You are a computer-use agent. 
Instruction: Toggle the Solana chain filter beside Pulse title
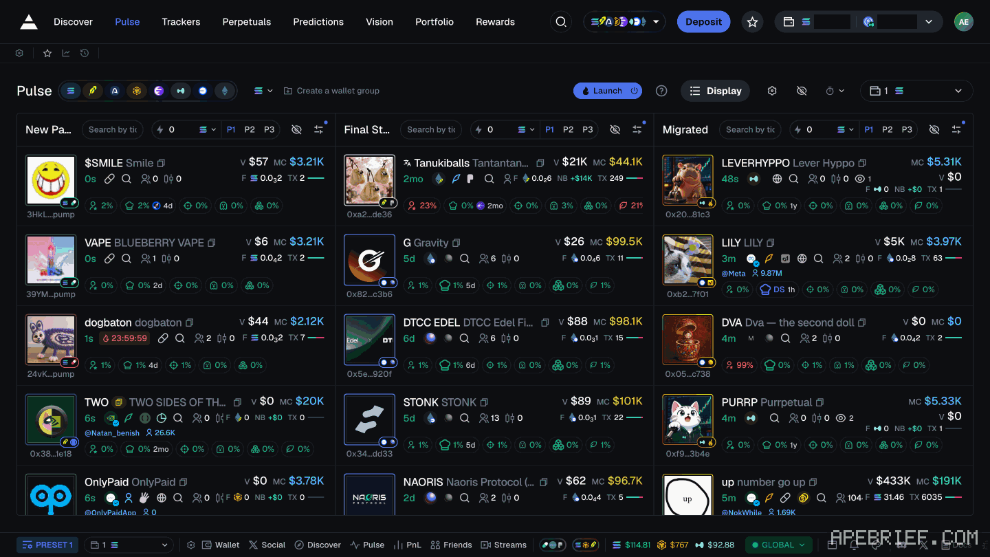[71, 91]
